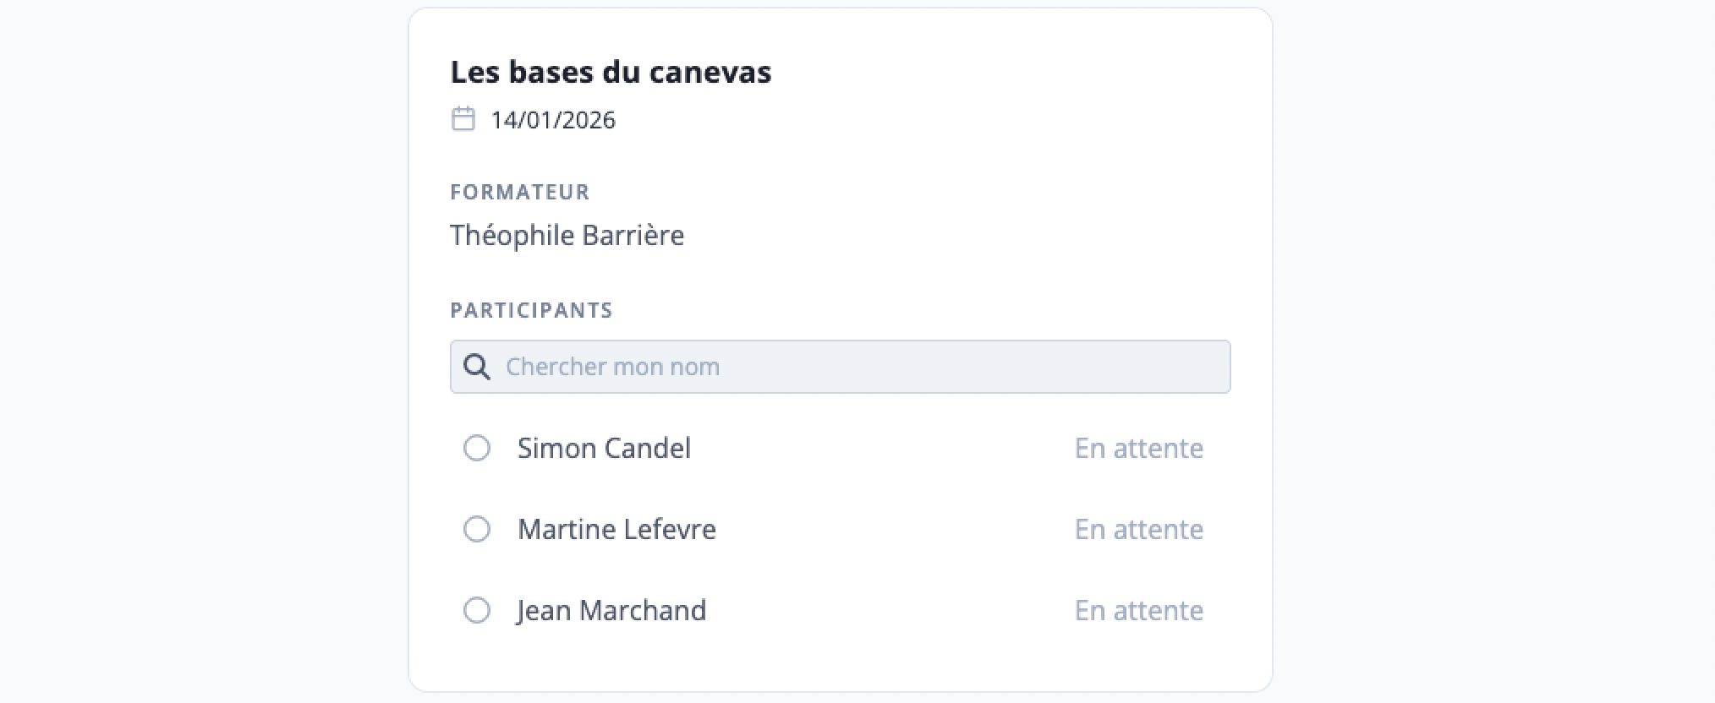1715x703 pixels.
Task: Click the FORMATEUR section label
Action: [x=519, y=192]
